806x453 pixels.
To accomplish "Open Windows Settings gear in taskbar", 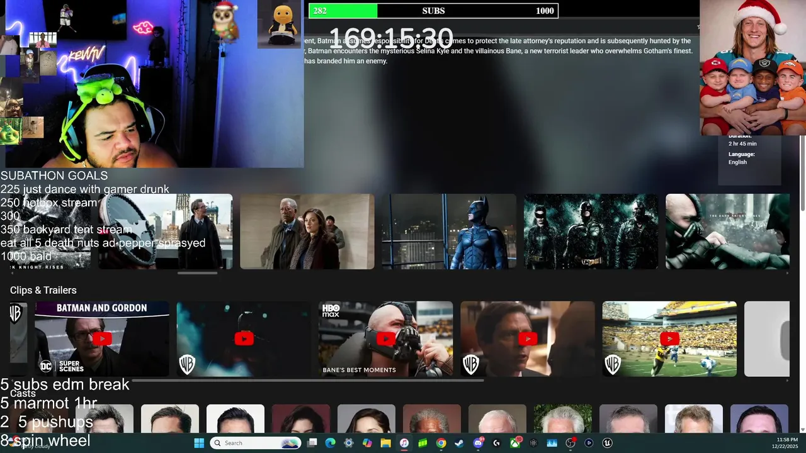I will (349, 443).
